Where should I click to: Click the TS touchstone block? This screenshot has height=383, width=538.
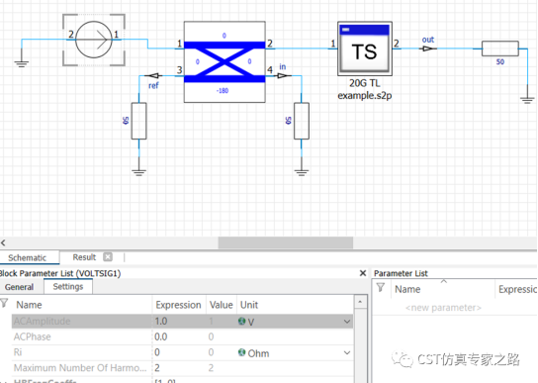365,48
